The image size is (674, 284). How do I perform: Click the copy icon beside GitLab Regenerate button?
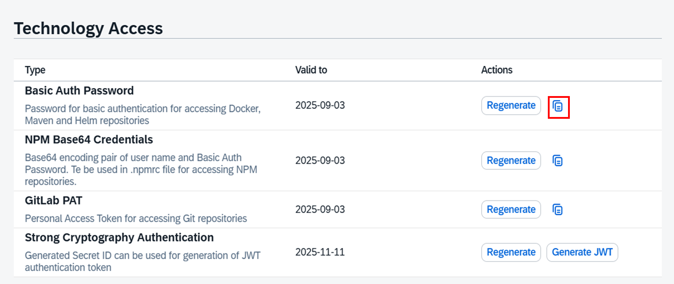pos(557,210)
